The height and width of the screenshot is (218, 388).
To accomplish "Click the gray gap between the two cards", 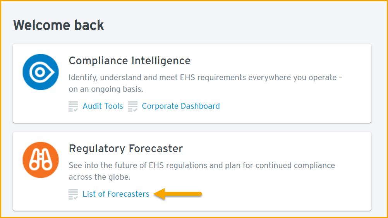I will pyautogui.click(x=192, y=127).
